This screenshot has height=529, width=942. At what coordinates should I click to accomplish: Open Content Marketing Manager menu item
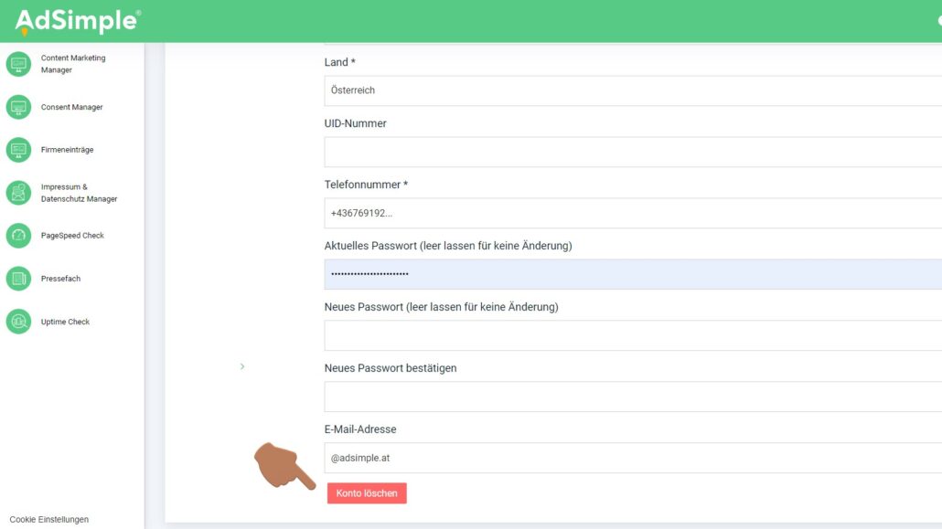tap(73, 64)
